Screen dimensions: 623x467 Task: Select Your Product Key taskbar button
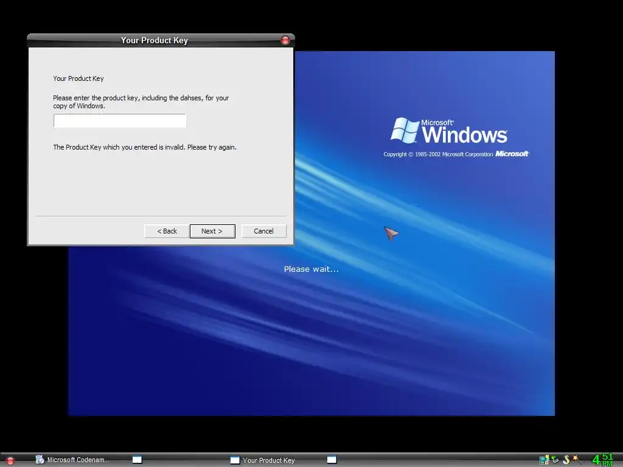[x=263, y=460]
